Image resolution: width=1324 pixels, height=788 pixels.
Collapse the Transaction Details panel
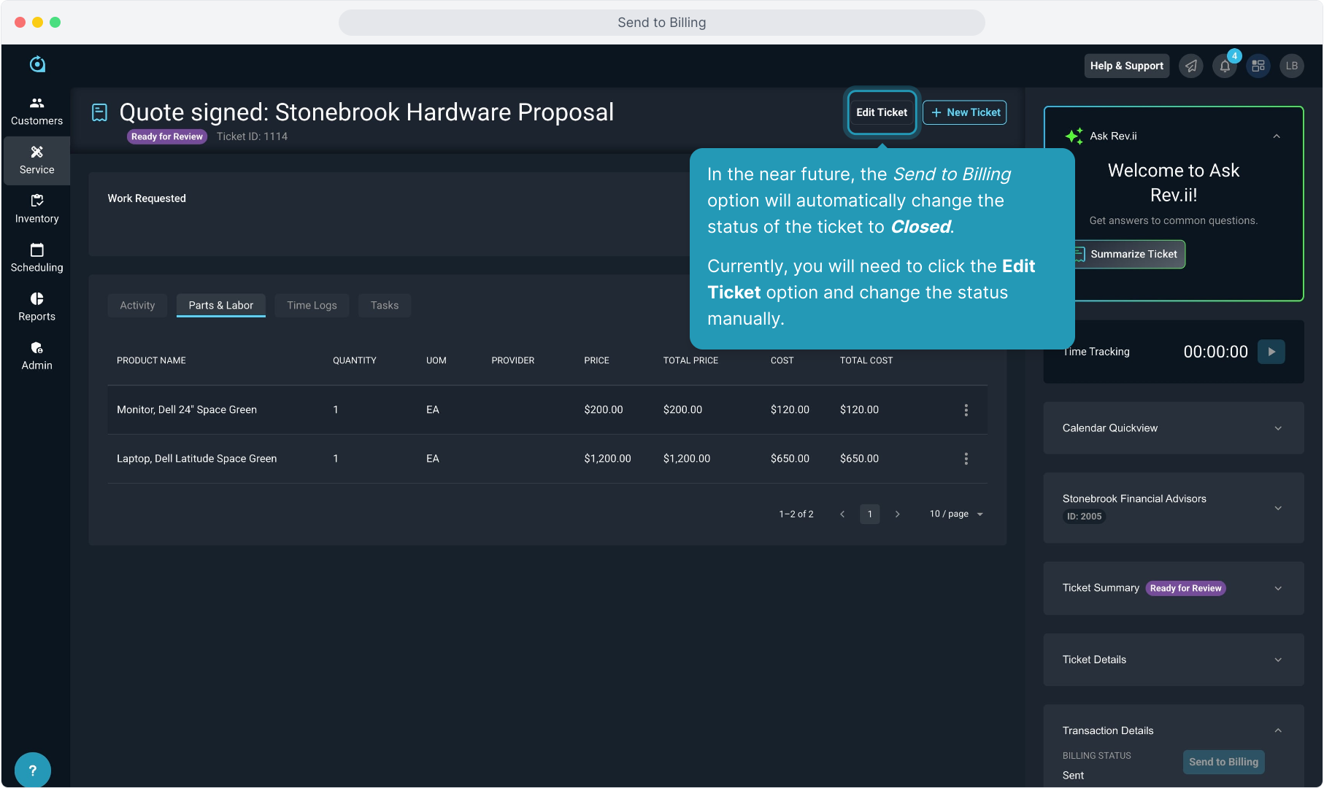point(1277,730)
